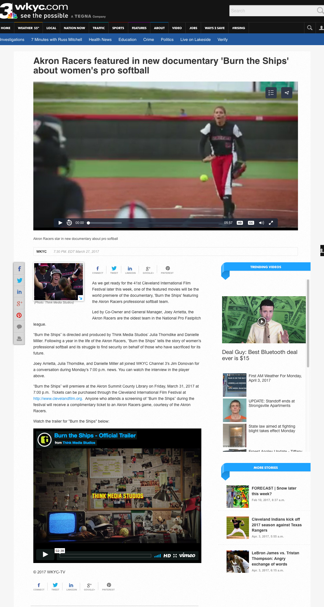Click the clevelandfilm.org hyperlink
The height and width of the screenshot is (607, 324).
(58, 399)
